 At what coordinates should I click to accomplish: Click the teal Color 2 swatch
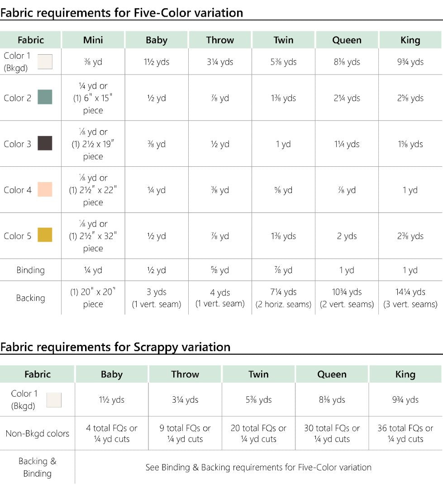click(x=45, y=97)
